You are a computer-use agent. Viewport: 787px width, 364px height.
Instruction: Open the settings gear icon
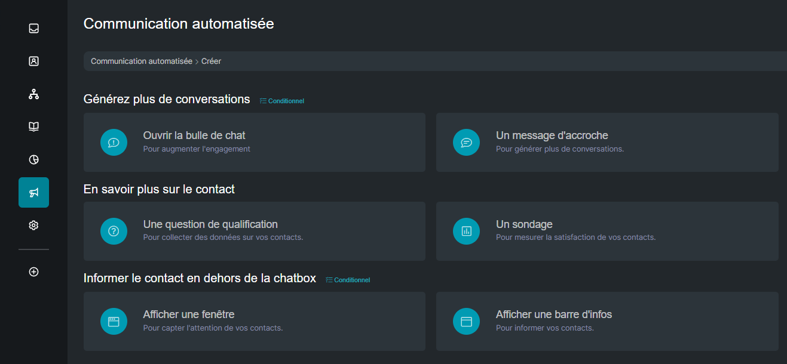coord(33,225)
